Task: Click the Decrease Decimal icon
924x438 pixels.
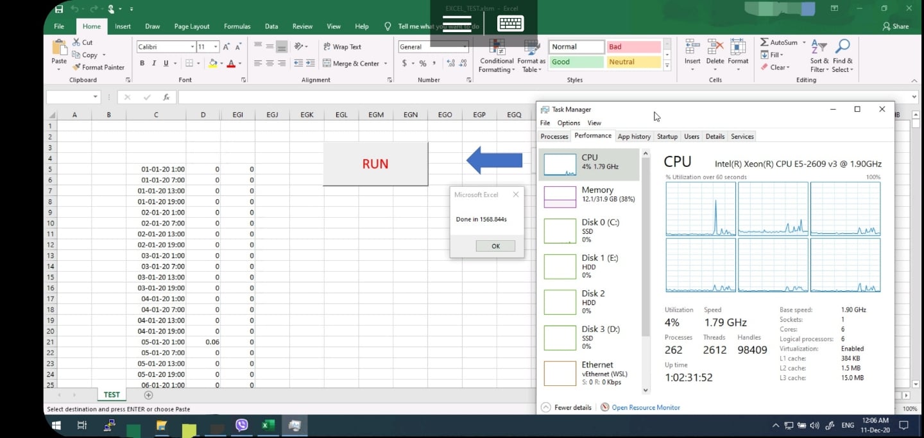Action: 463,63
